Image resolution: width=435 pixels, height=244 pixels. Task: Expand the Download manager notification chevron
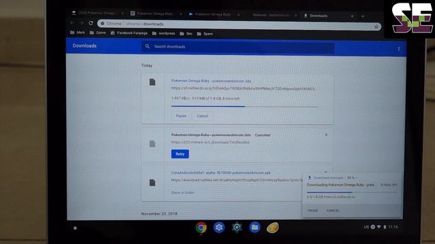tap(356, 178)
